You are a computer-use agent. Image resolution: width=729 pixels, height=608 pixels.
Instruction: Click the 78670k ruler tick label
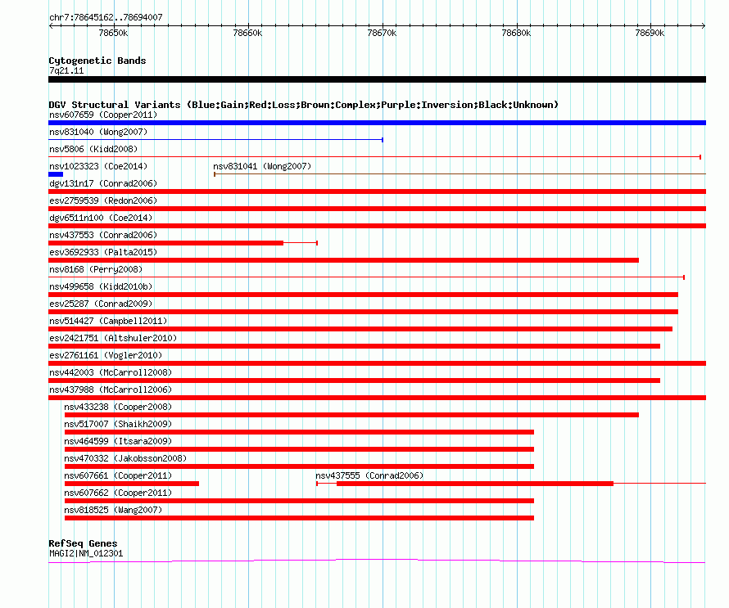point(382,33)
